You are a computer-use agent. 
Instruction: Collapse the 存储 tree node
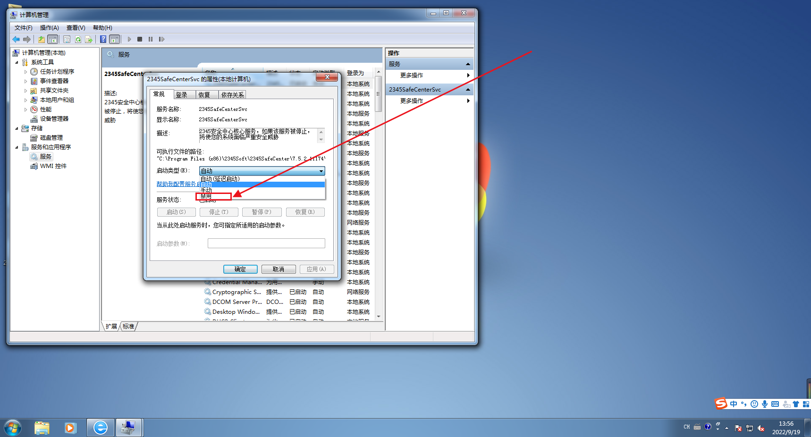pyautogui.click(x=17, y=128)
